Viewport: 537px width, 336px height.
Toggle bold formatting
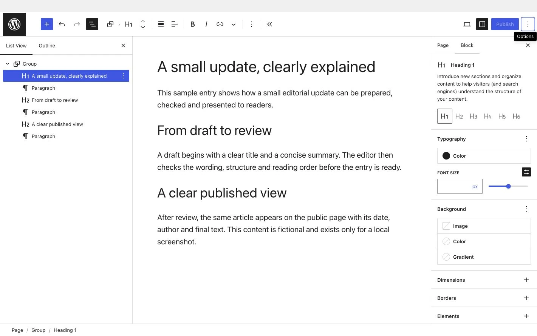pos(193,24)
